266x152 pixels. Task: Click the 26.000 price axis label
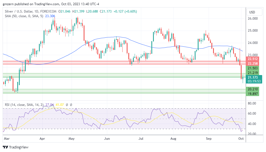253,19
